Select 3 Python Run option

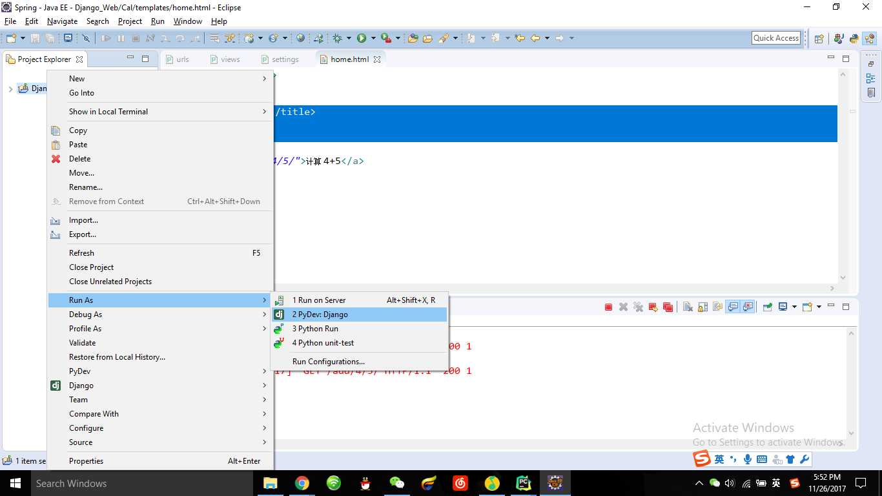click(x=359, y=329)
